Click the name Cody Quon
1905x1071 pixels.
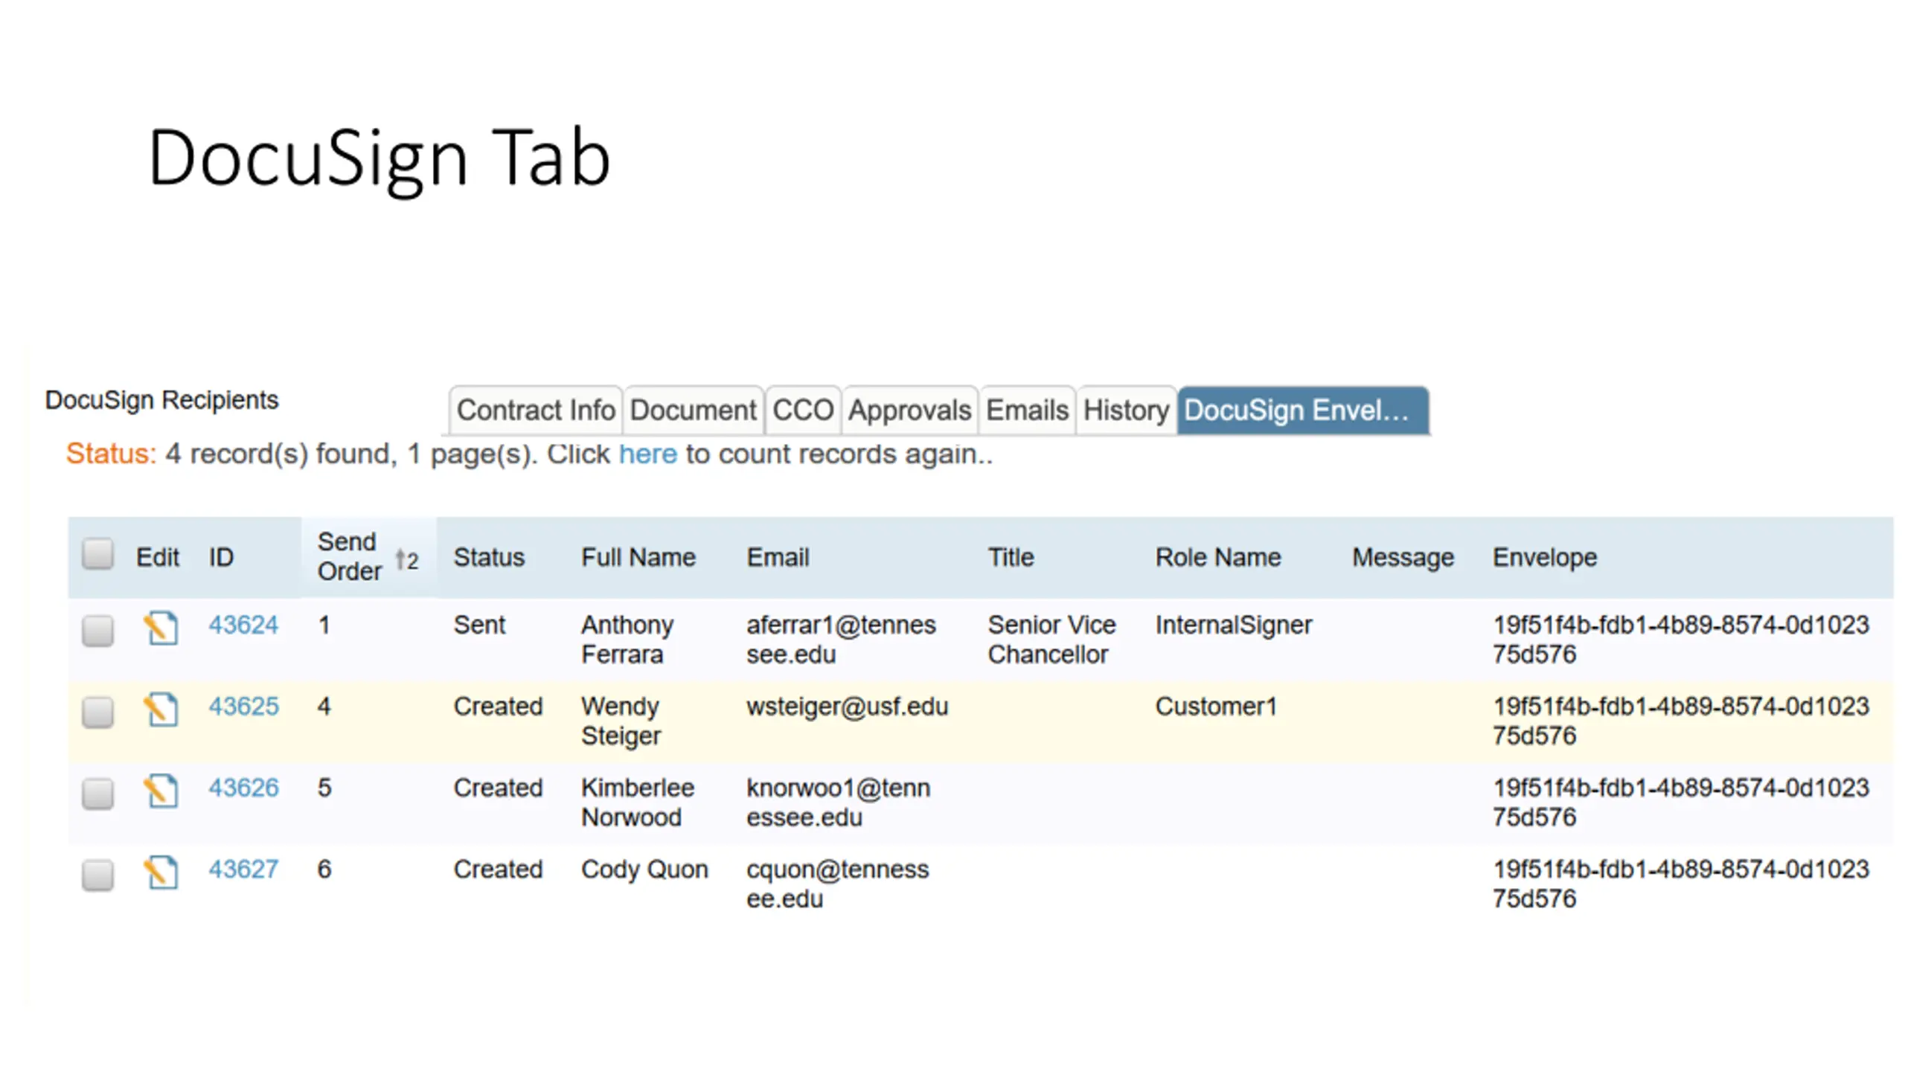[x=644, y=869]
